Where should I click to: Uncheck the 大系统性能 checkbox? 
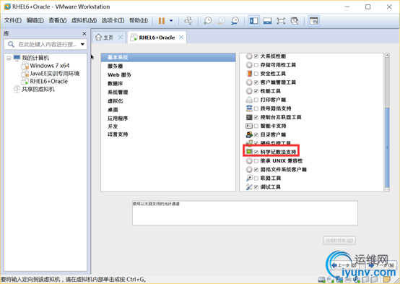pos(256,56)
